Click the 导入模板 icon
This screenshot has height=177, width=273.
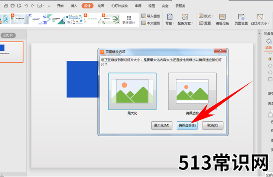[144, 16]
